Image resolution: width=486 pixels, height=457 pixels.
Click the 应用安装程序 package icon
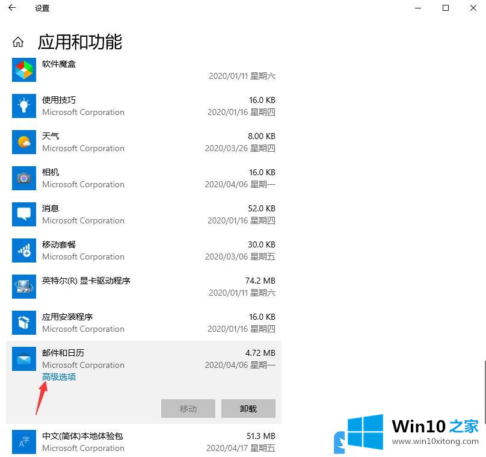tap(24, 323)
